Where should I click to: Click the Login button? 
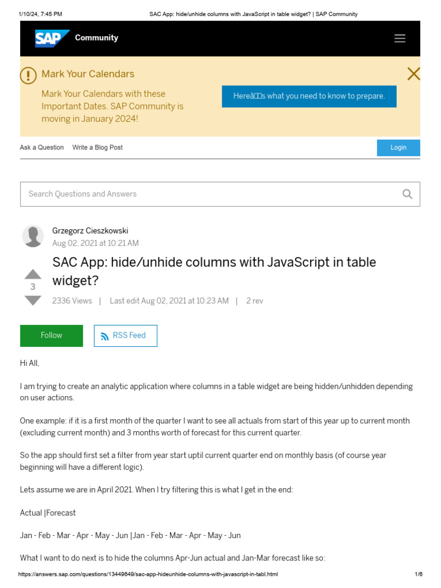(398, 148)
